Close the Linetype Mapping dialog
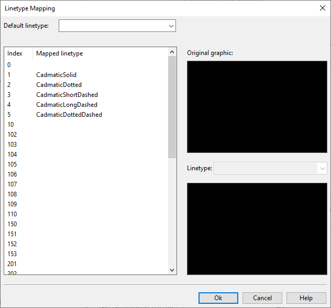Screen dimensions: 331x308 tap(322, 8)
